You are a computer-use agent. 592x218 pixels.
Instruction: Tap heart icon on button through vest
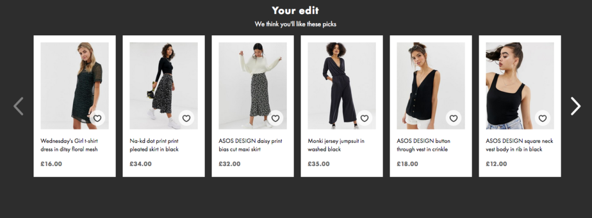453,119
